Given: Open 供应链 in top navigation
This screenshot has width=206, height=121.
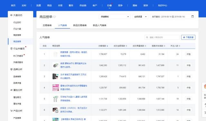Looking at the screenshot, I should 83,5.
